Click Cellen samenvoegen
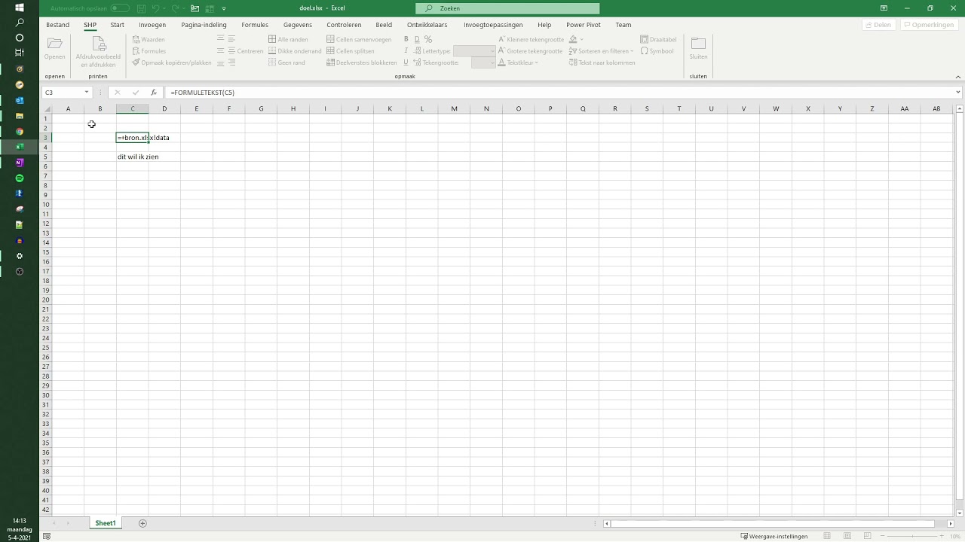The image size is (965, 542). [359, 39]
